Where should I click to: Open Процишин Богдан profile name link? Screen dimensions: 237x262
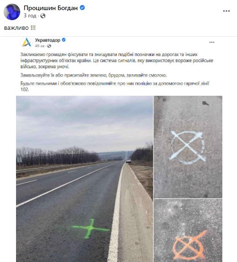pyautogui.click(x=51, y=8)
